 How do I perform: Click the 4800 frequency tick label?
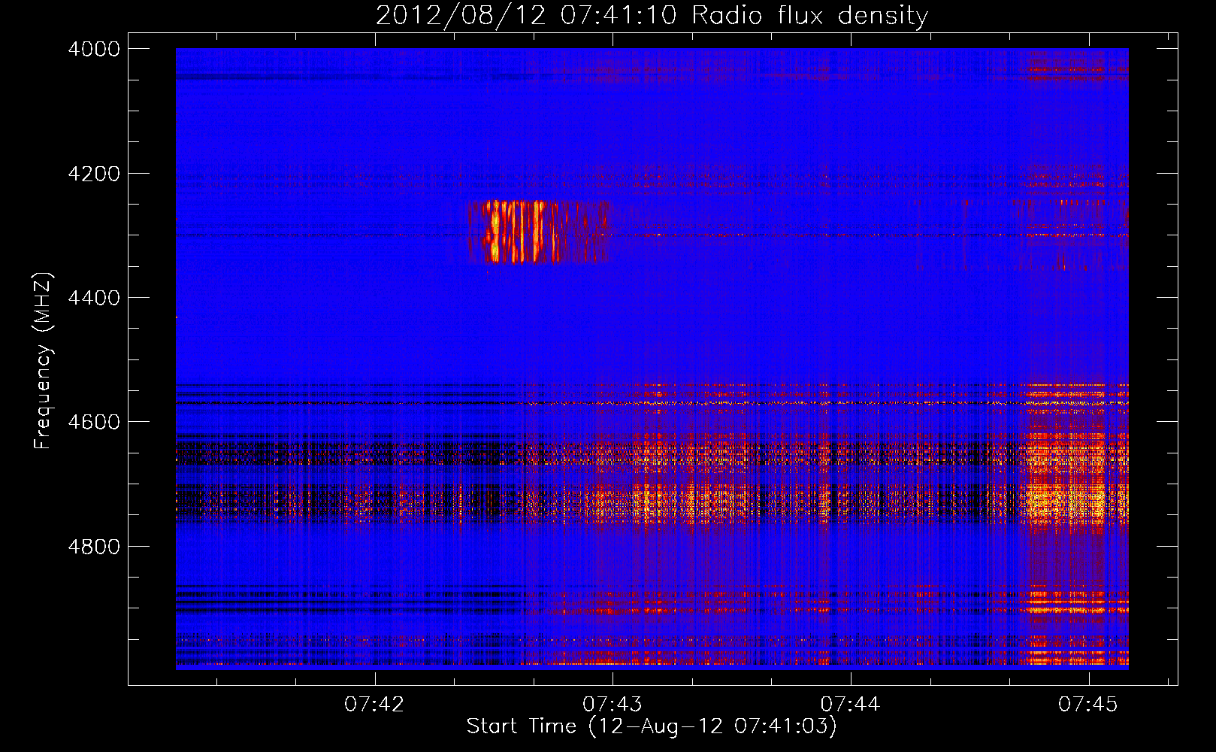point(94,547)
